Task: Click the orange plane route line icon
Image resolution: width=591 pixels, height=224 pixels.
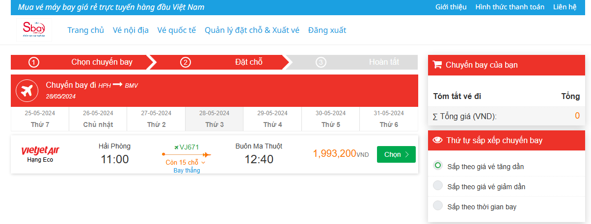Action: [187, 154]
